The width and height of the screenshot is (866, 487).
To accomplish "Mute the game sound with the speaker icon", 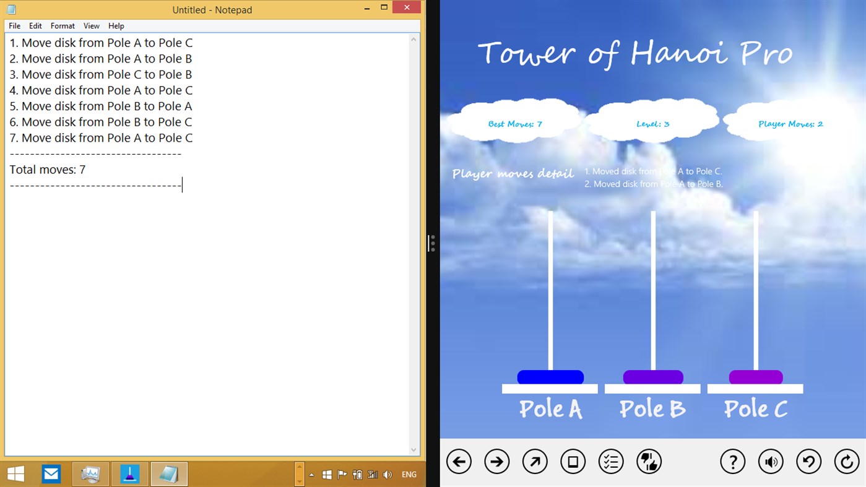I will point(771,461).
